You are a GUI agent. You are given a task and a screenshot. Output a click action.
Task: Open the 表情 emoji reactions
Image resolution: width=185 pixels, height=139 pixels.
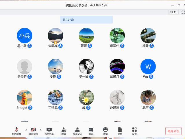[x=105, y=131]
